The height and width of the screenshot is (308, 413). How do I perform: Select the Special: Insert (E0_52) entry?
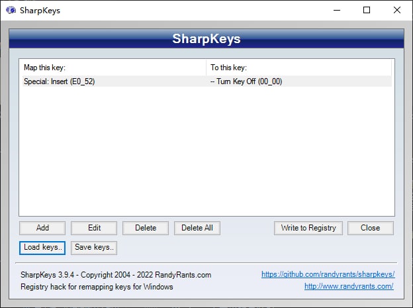pyautogui.click(x=60, y=81)
